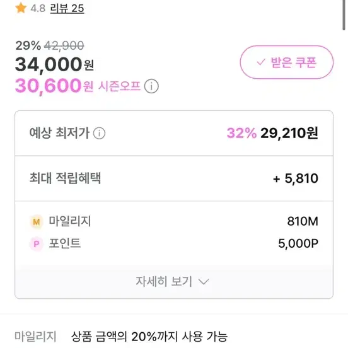Select the 포인트 row label
Image resolution: width=348 pixels, height=348 pixels.
[x=64, y=243]
